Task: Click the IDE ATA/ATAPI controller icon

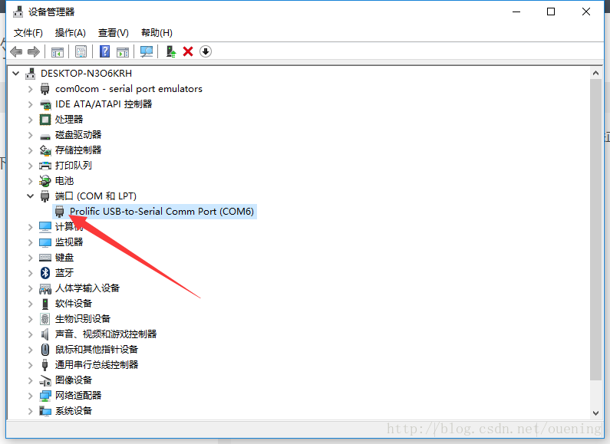Action: pyautogui.click(x=45, y=104)
